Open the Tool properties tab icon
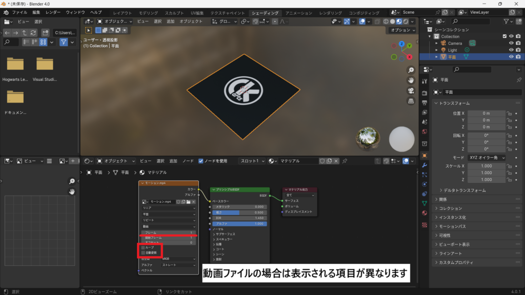525x295 pixels. (x=424, y=81)
